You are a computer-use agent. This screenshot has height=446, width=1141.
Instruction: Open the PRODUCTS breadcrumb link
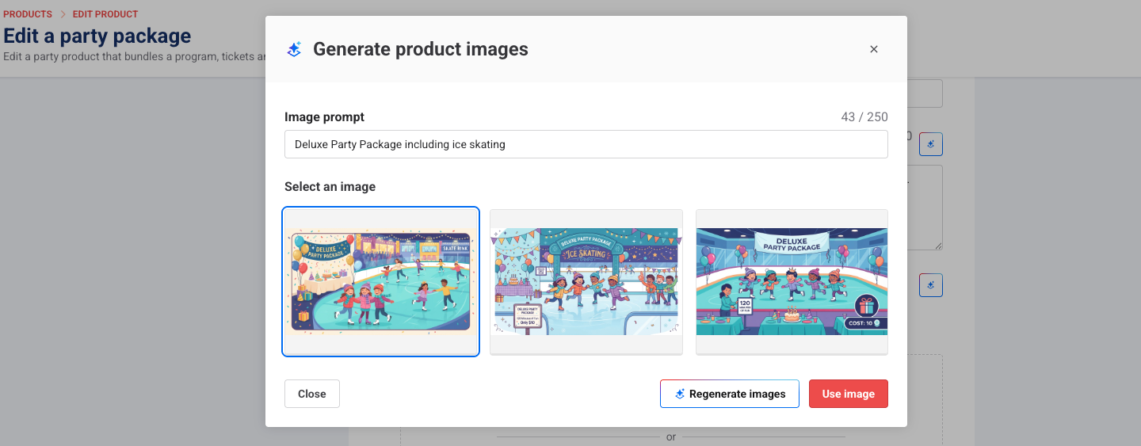pyautogui.click(x=28, y=14)
